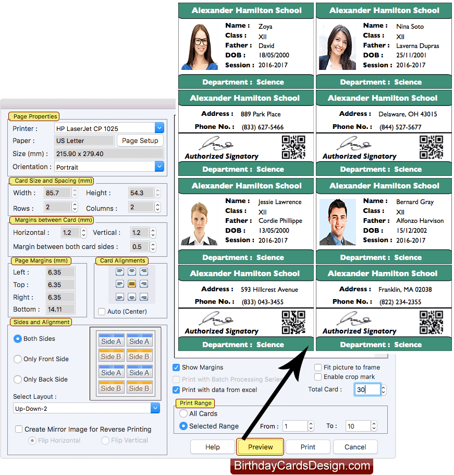Screen dimensions: 454x475
Task: Select bottom-left card alignment icon
Action: [120, 297]
